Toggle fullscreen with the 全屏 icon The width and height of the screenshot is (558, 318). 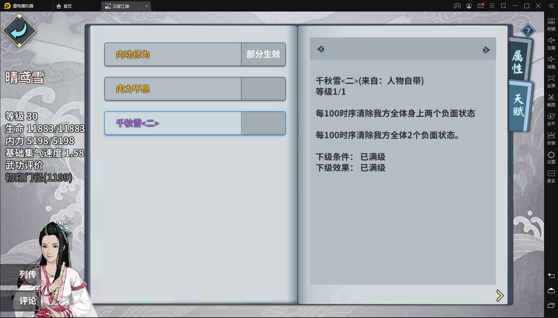click(551, 81)
